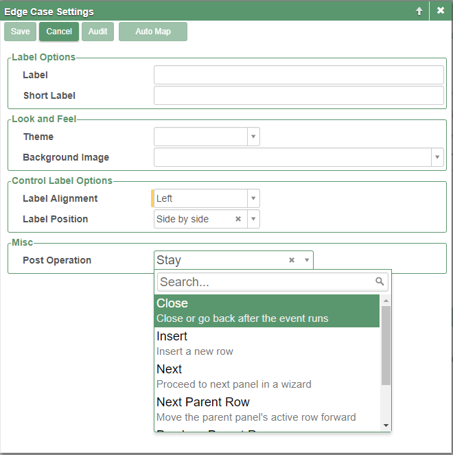Screen dimensions: 453x455
Task: Select the Insert option
Action: tap(267, 344)
